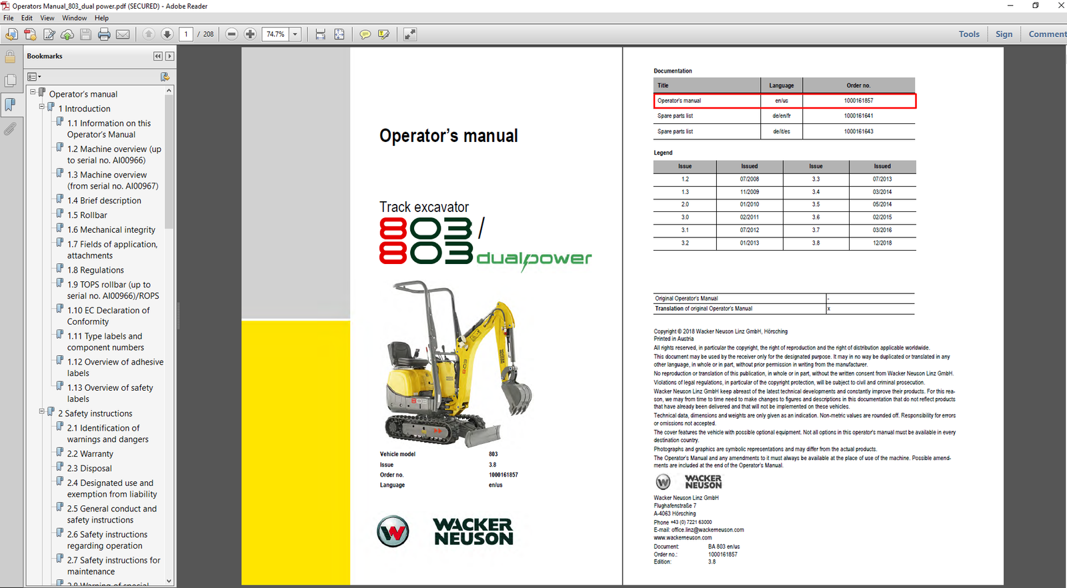Collapse the 1 Introduction bookmark node
Viewport: 1067px width, 588px height.
(x=41, y=107)
